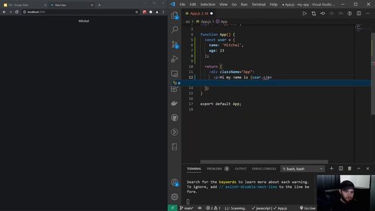Image resolution: width=375 pixels, height=211 pixels.
Task: Click the editor horizontal scrollbar
Action: click(264, 162)
